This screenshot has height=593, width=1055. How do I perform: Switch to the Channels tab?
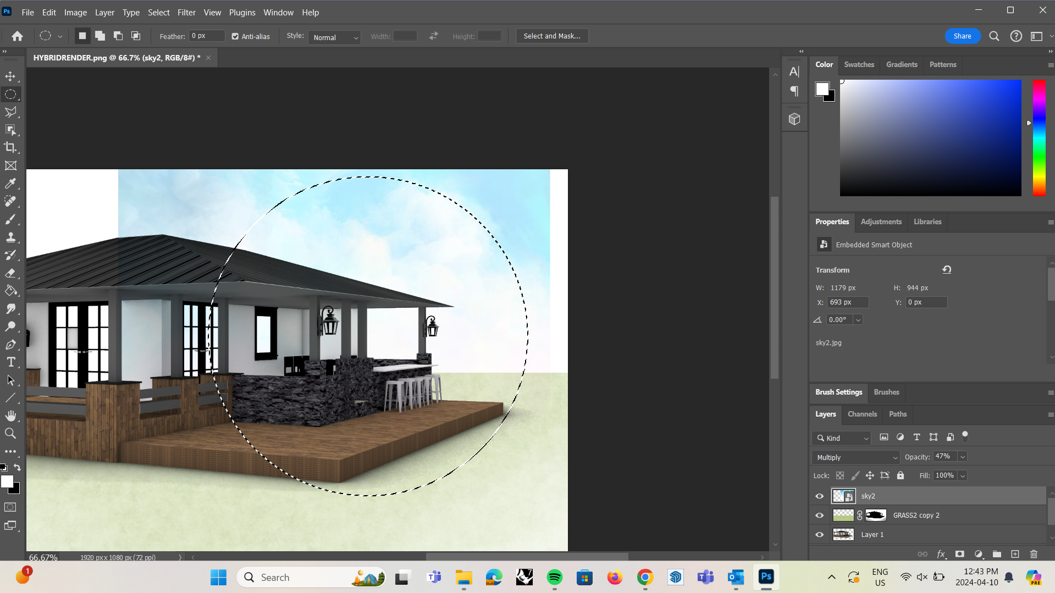point(862,414)
